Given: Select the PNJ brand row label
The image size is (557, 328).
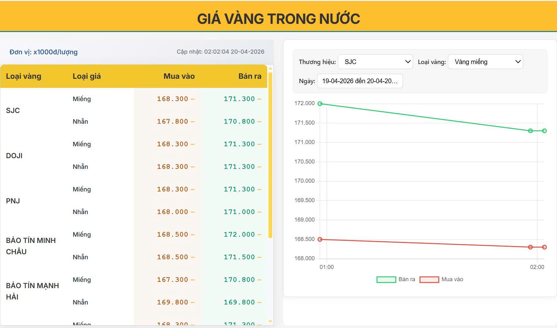Looking at the screenshot, I should point(13,201).
